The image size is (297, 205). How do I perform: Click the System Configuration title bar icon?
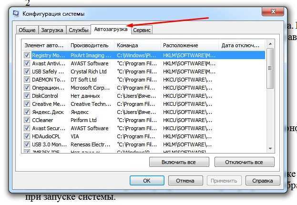click(x=16, y=14)
